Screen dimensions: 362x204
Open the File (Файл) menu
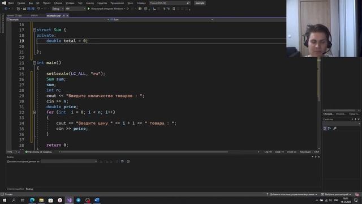(x=11, y=3)
